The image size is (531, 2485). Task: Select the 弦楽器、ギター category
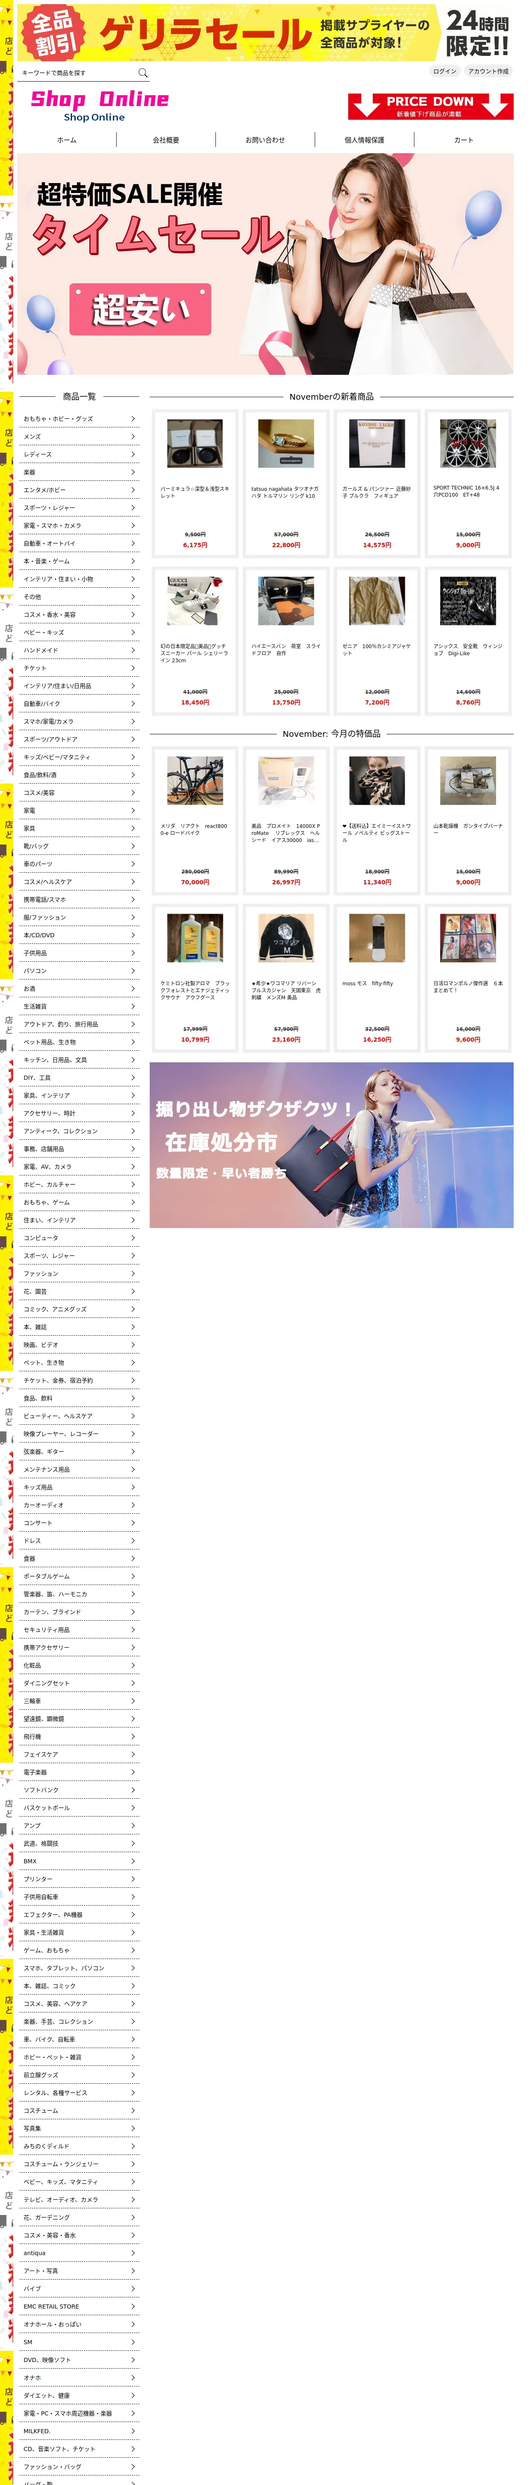coord(79,1452)
